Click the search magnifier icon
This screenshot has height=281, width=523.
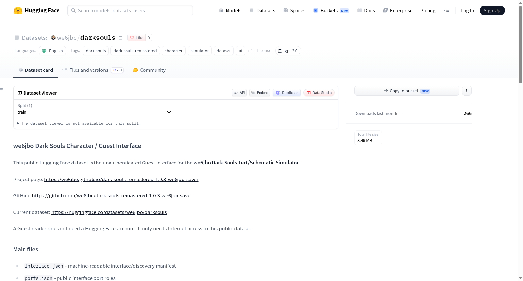[73, 10]
